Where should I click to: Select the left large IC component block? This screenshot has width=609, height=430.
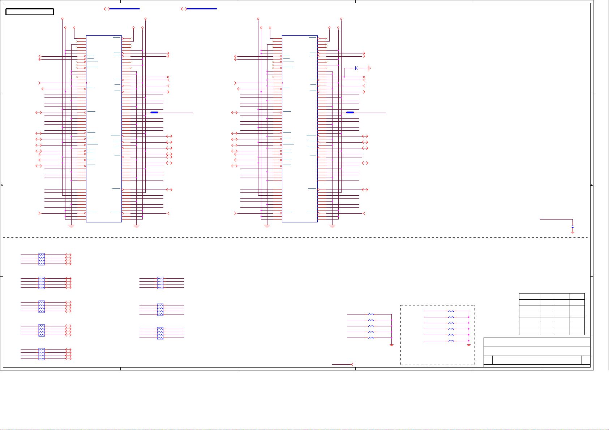click(104, 129)
